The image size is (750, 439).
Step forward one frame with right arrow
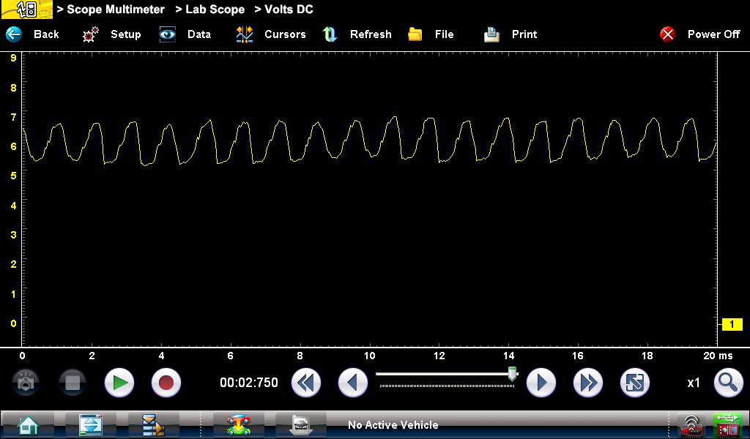click(541, 383)
